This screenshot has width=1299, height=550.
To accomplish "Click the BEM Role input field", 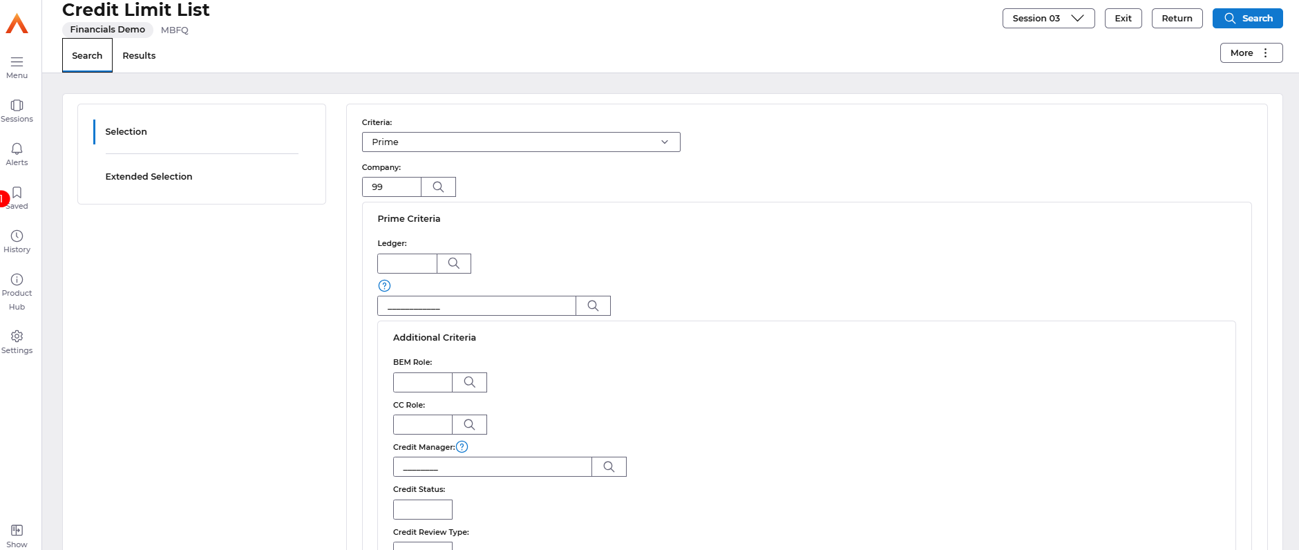I will 423,382.
